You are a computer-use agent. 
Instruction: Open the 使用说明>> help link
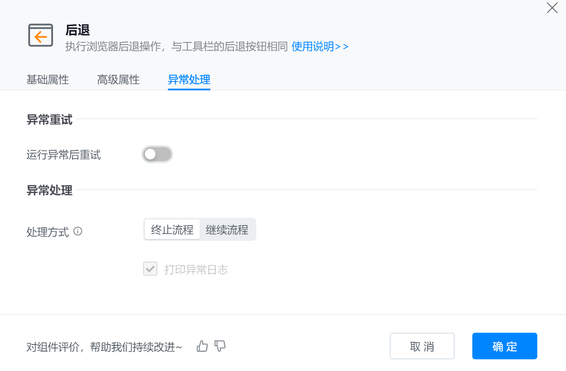click(320, 46)
